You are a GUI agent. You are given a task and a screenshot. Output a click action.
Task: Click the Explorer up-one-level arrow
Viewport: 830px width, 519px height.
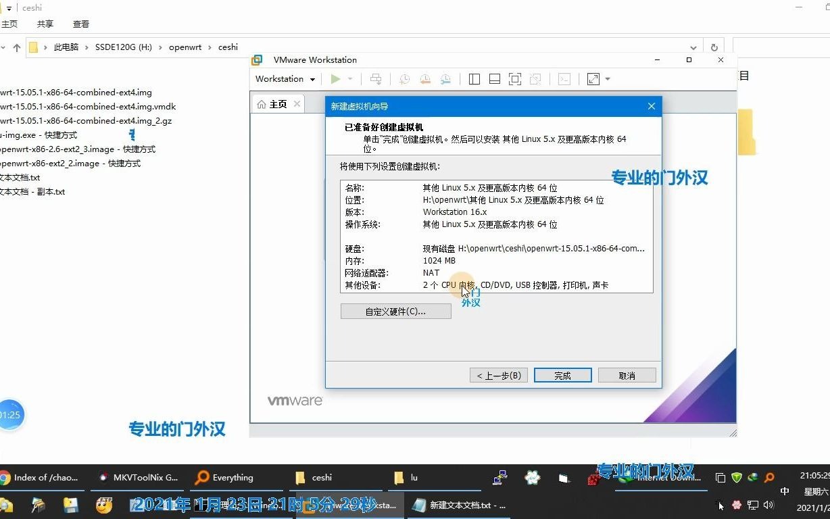[17, 47]
